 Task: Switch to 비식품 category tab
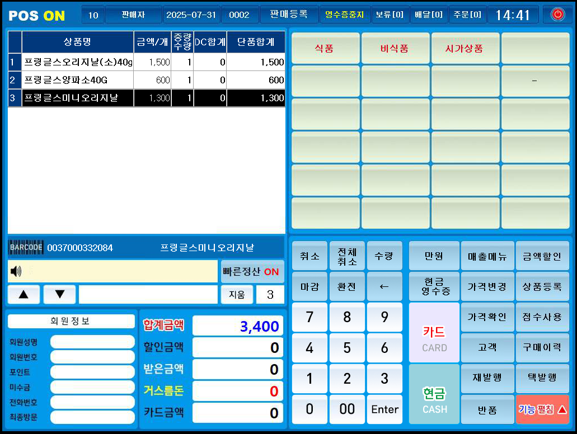pyautogui.click(x=395, y=48)
